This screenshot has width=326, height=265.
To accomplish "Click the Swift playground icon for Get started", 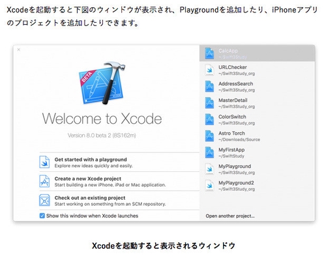I will [44, 162].
